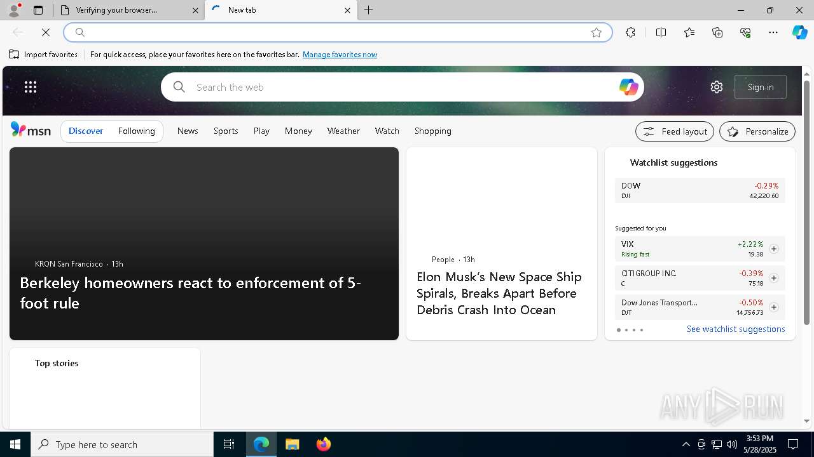Image resolution: width=814 pixels, height=457 pixels.
Task: Open the DOW watchlist row
Action: click(700, 190)
